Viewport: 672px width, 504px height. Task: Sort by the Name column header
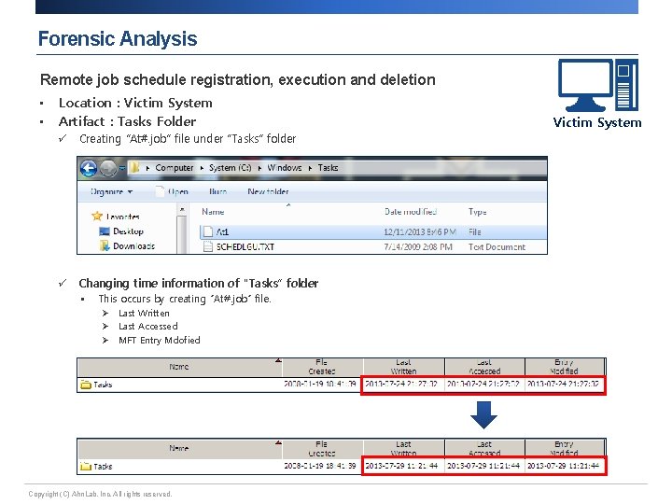[x=213, y=212]
